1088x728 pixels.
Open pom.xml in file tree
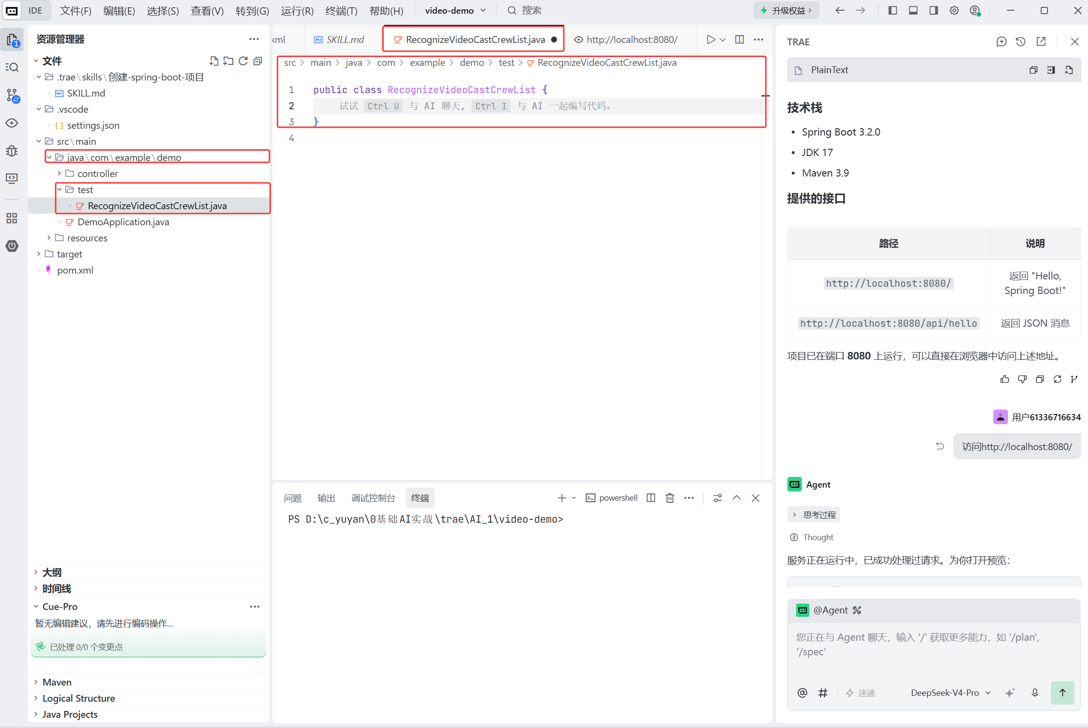point(75,270)
